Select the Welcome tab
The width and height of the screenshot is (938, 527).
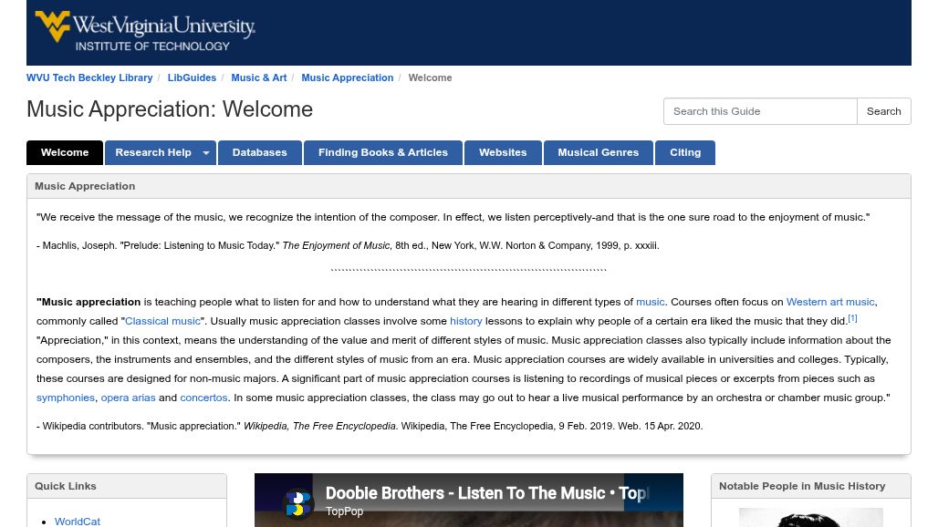65,153
